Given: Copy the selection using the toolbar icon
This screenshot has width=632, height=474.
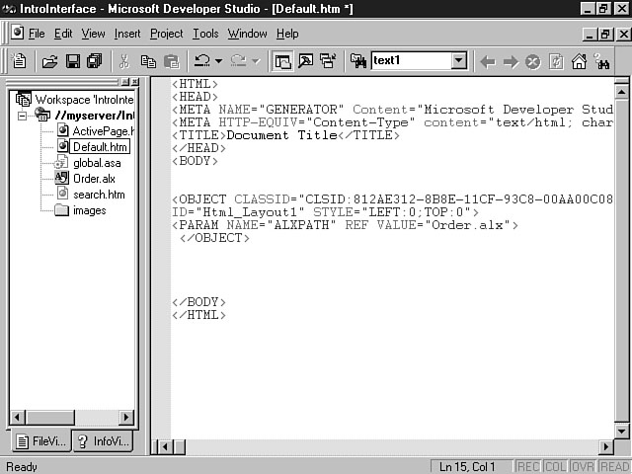Looking at the screenshot, I should 148,61.
